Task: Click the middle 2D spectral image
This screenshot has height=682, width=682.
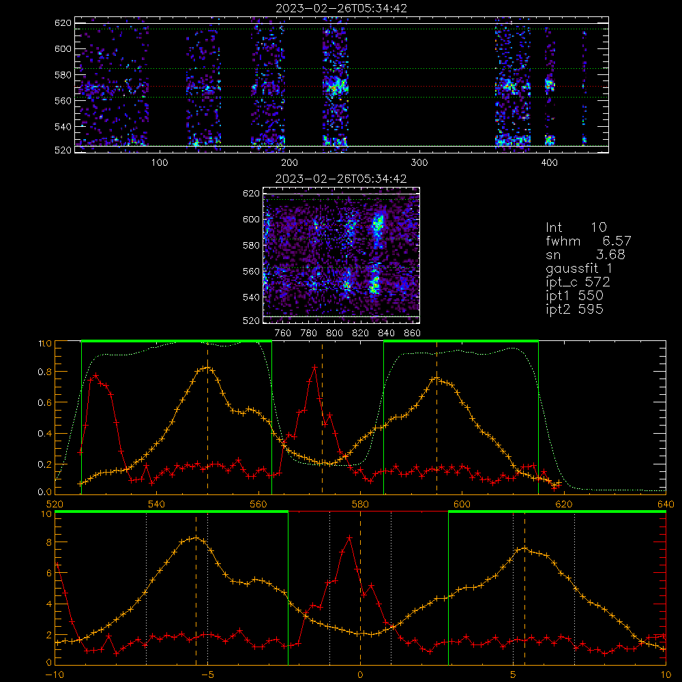Action: 342,256
